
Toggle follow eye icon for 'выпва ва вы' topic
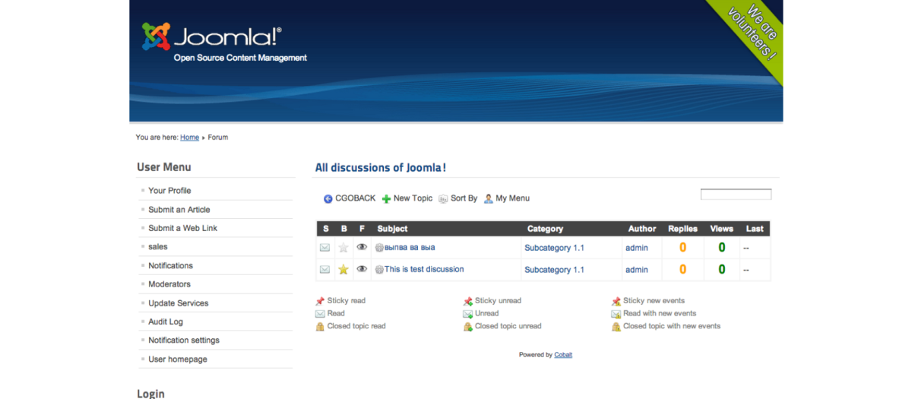(362, 247)
